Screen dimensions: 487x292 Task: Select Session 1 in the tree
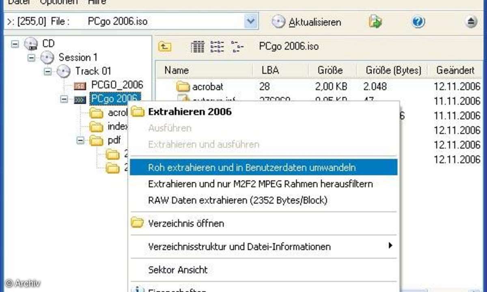(x=78, y=57)
